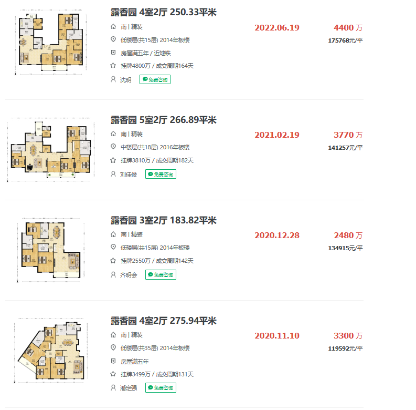Open the 露香园 5室2厅 266.89平米 listing title

pos(163,120)
